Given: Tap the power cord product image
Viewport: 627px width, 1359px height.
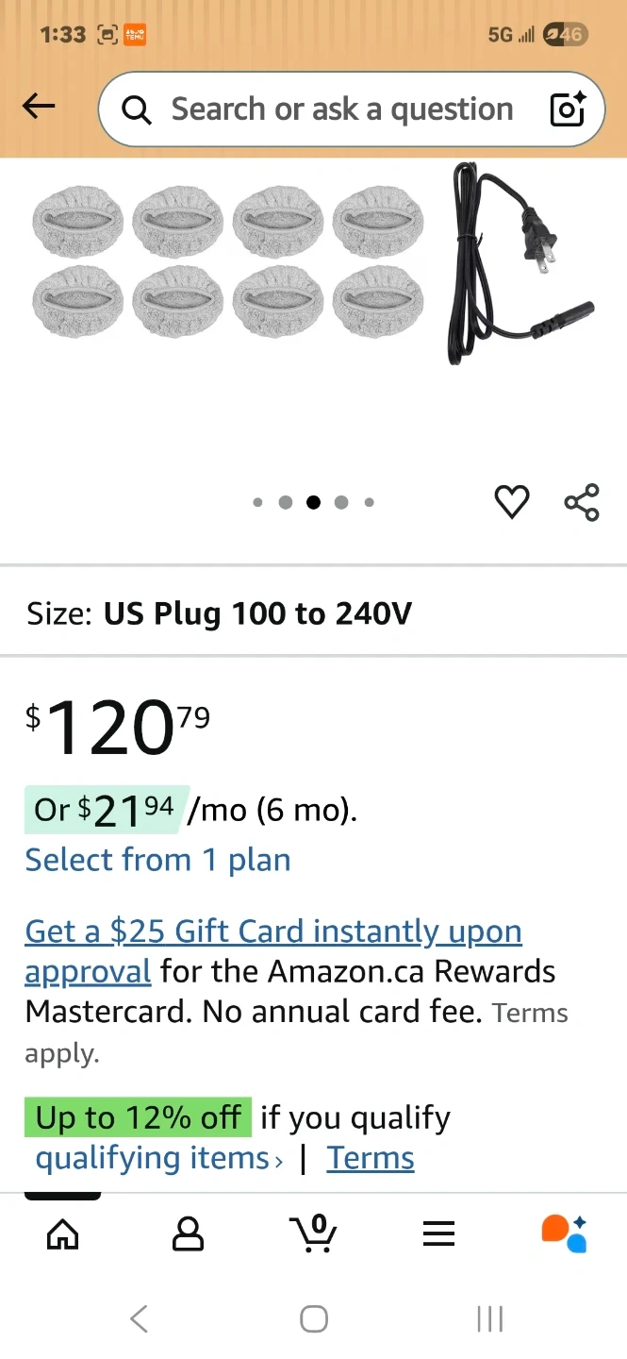Looking at the screenshot, I should [520, 262].
